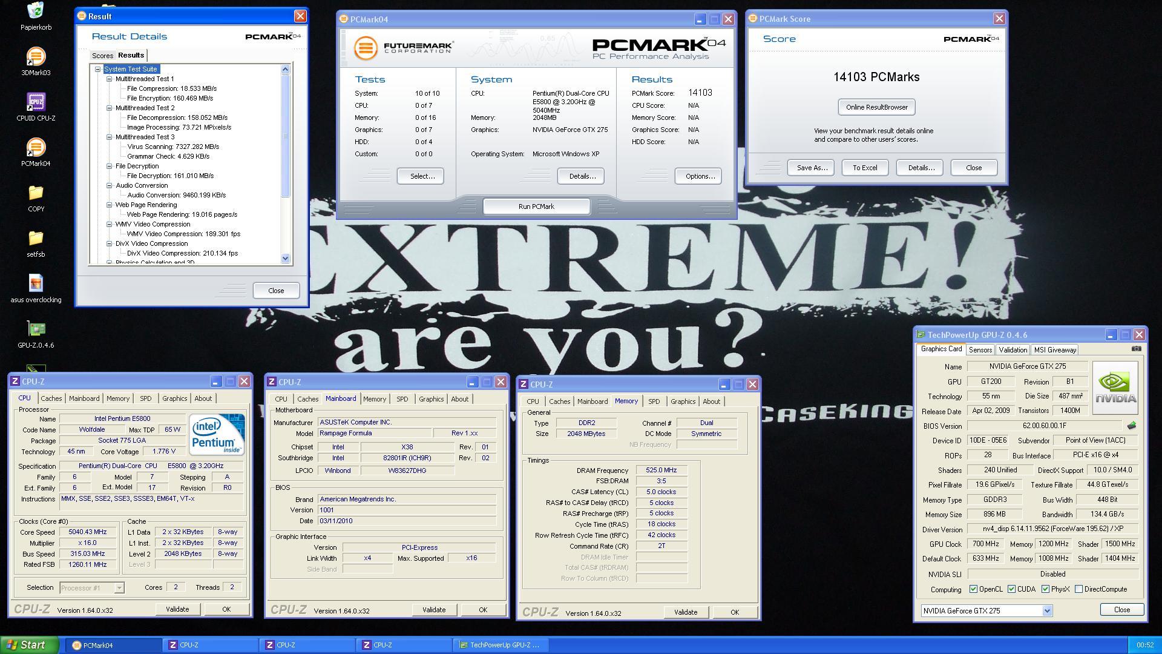
Task: Collapse the System Test Suite tree node
Action: [97, 69]
